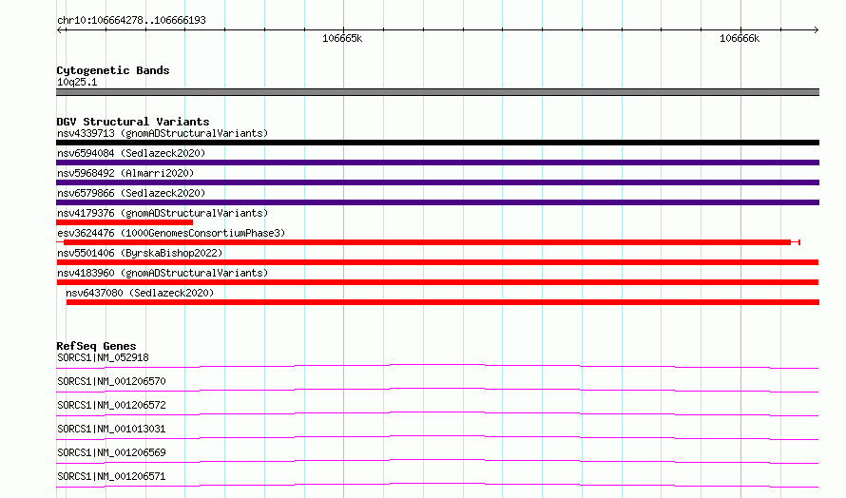
Task: Click the 10q25.1 band label
Action: (77, 82)
